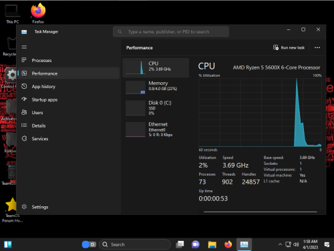Click the CPU utilization graph

260,112
